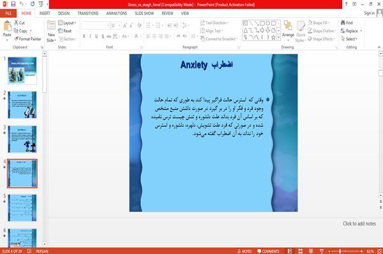Viewport: 383px width, 254px height.
Task: Toggle Bold formatting
Action: [x=84, y=36]
